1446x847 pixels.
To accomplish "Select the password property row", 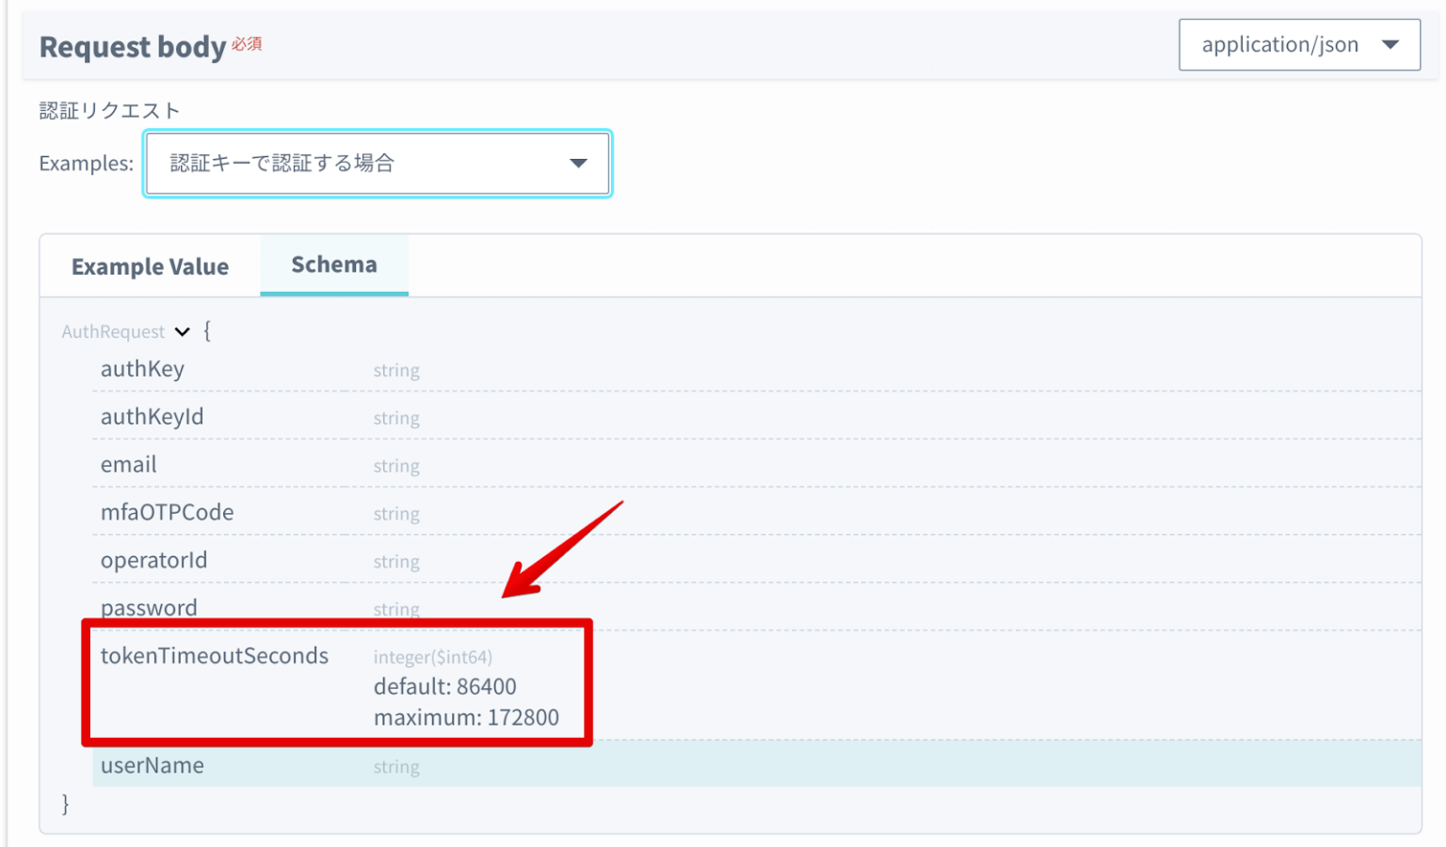I will click(149, 607).
